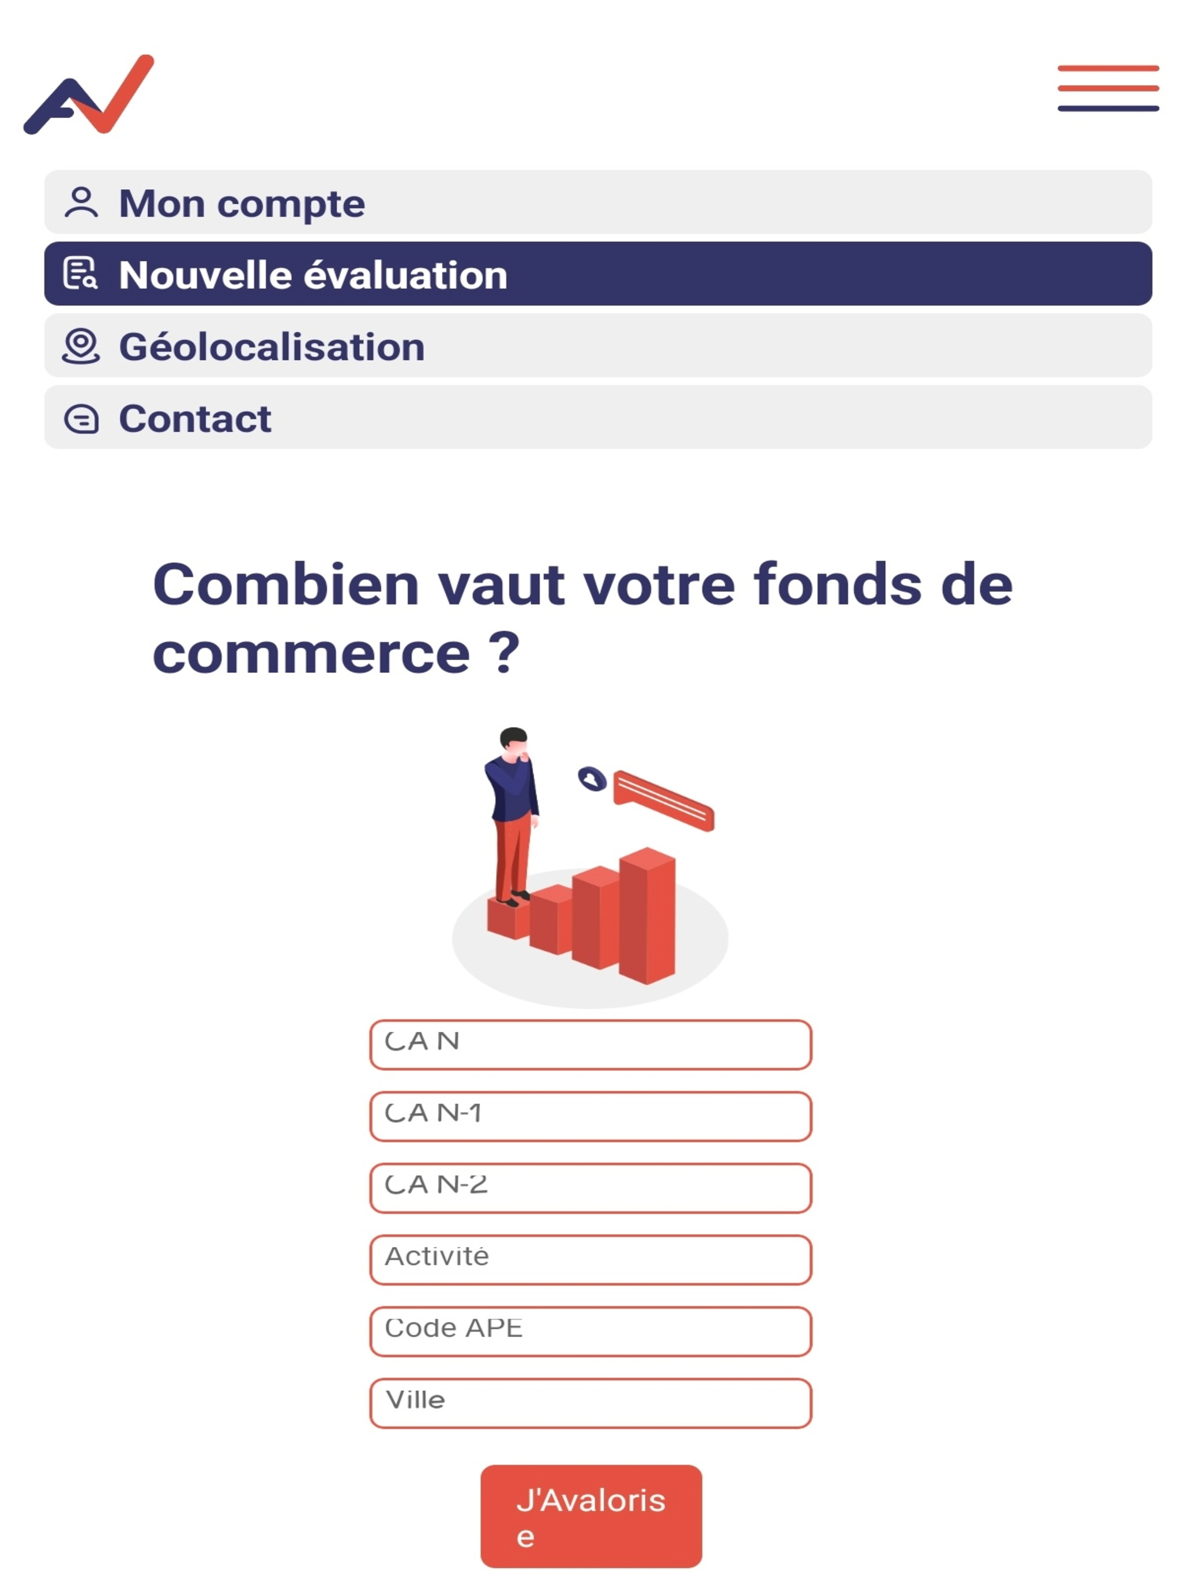Focus the CA N input field
Viewport: 1181px width, 1575px height.
click(x=590, y=1045)
